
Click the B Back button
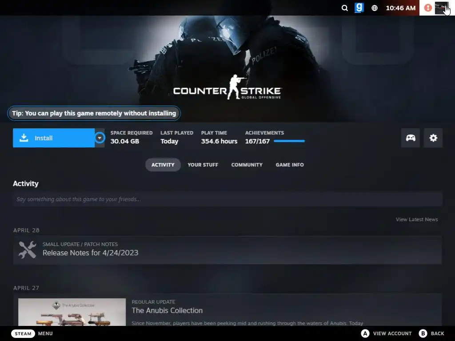point(431,333)
